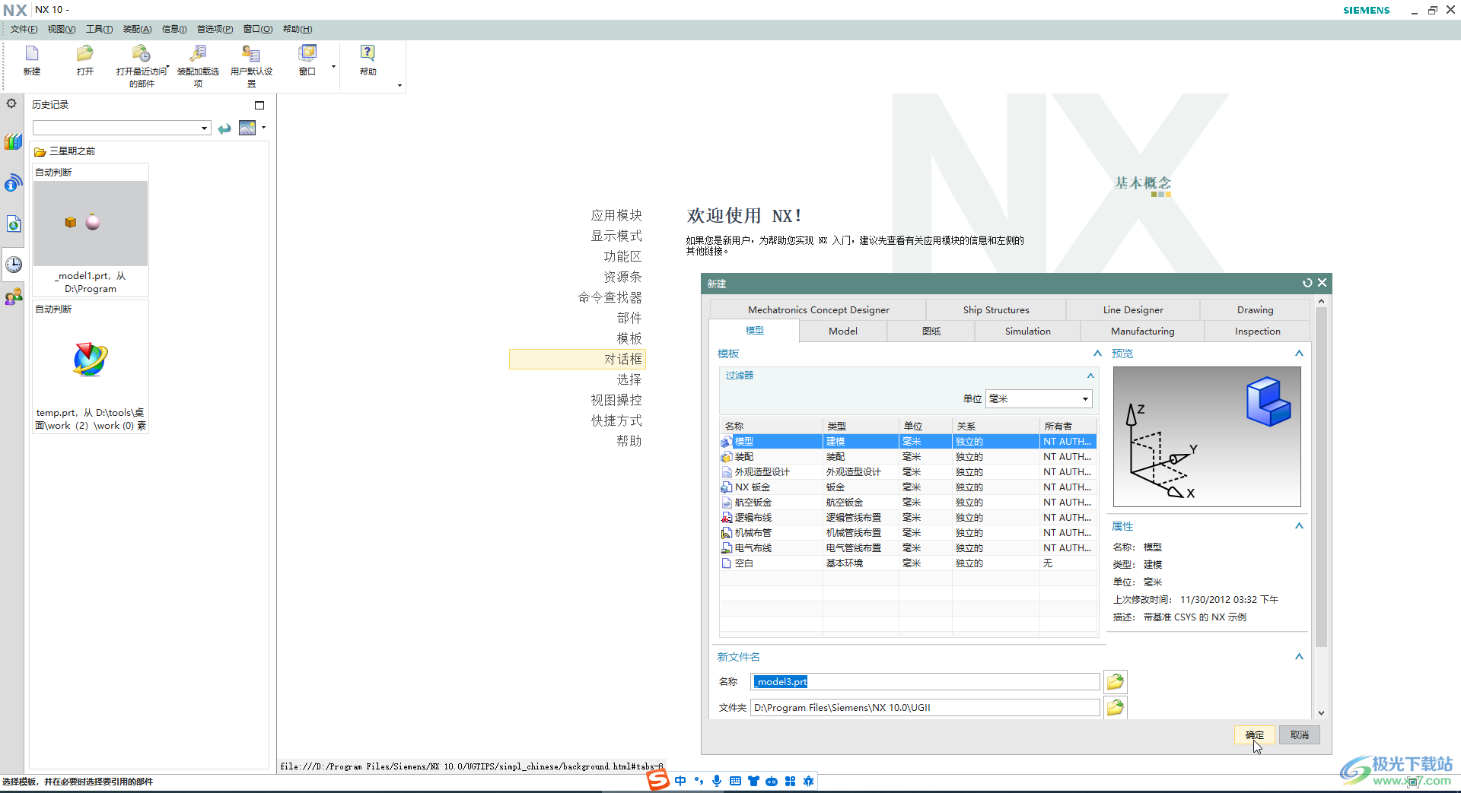Open the Roles people icon in resource bar
The image size is (1461, 793).
tap(13, 297)
